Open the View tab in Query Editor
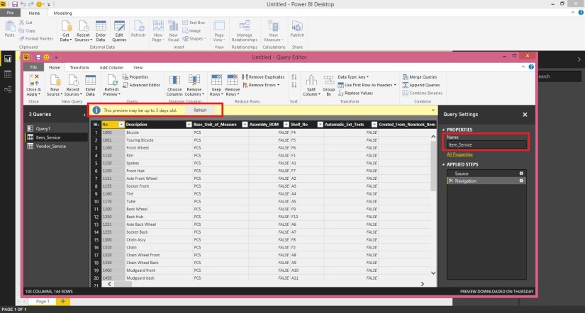The image size is (585, 313). tap(138, 67)
